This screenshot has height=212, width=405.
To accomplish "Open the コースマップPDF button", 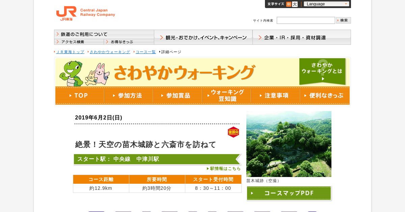I will (x=289, y=193).
